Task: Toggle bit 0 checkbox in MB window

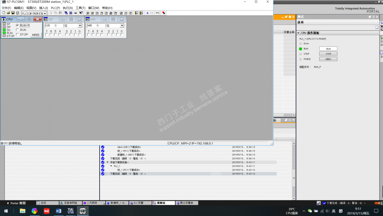Action: (x=122, y=34)
